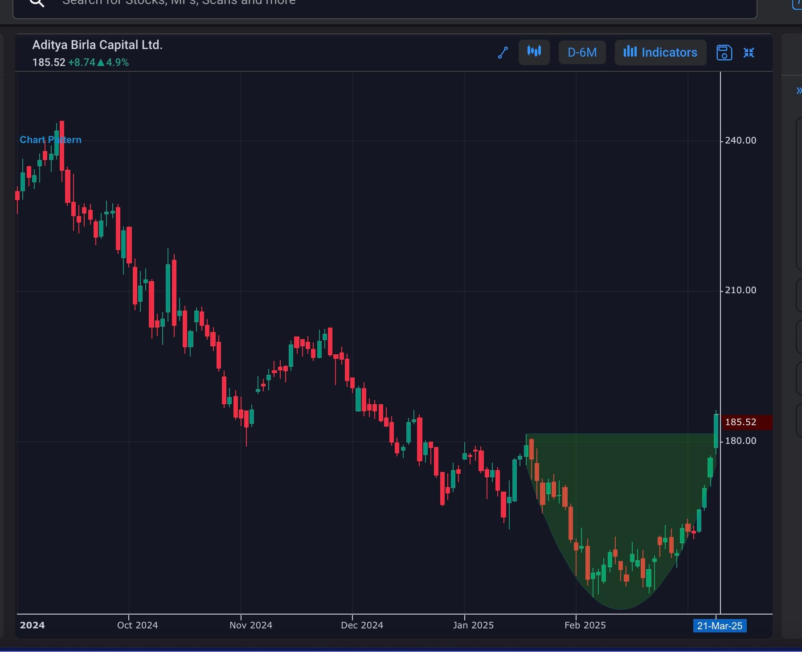The height and width of the screenshot is (652, 802).
Task: Open the D-6M timeframe dropdown
Action: pyautogui.click(x=582, y=53)
